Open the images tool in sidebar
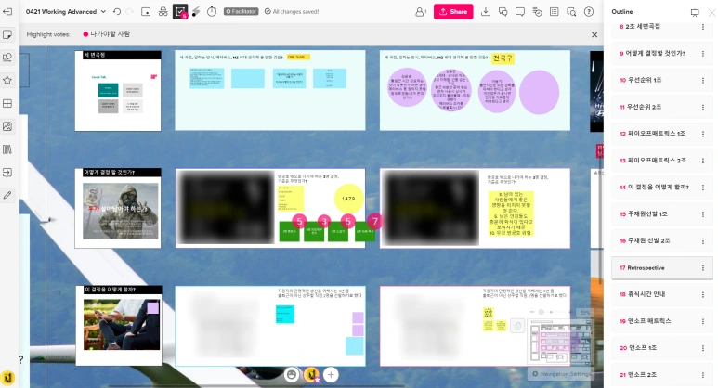 [7, 126]
